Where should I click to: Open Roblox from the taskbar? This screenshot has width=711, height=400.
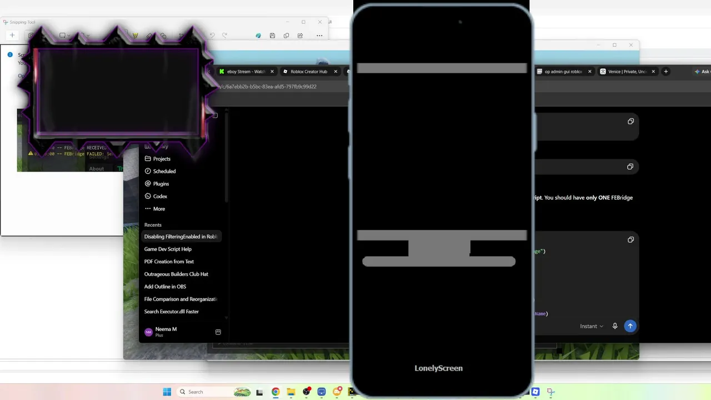click(535, 392)
